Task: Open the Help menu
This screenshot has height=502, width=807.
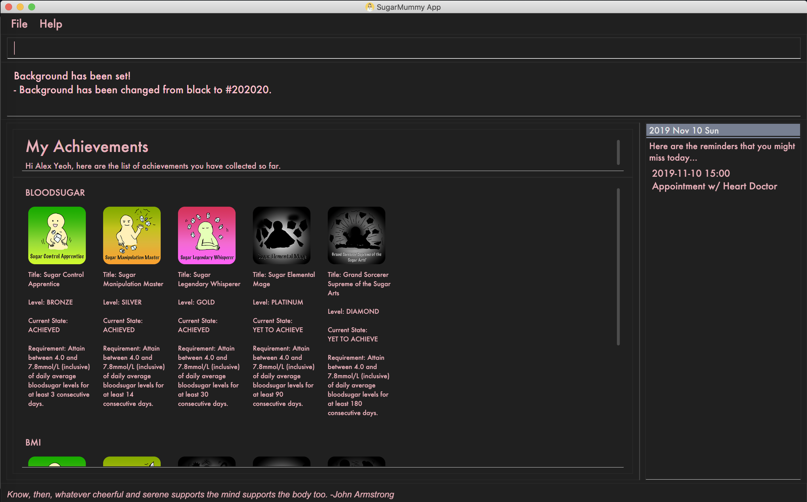Action: [x=51, y=24]
